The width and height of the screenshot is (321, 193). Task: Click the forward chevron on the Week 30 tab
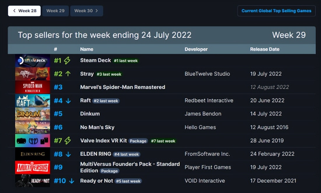[97, 10]
